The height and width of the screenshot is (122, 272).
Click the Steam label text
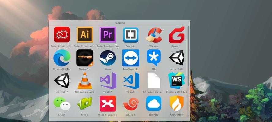[x=108, y=69]
